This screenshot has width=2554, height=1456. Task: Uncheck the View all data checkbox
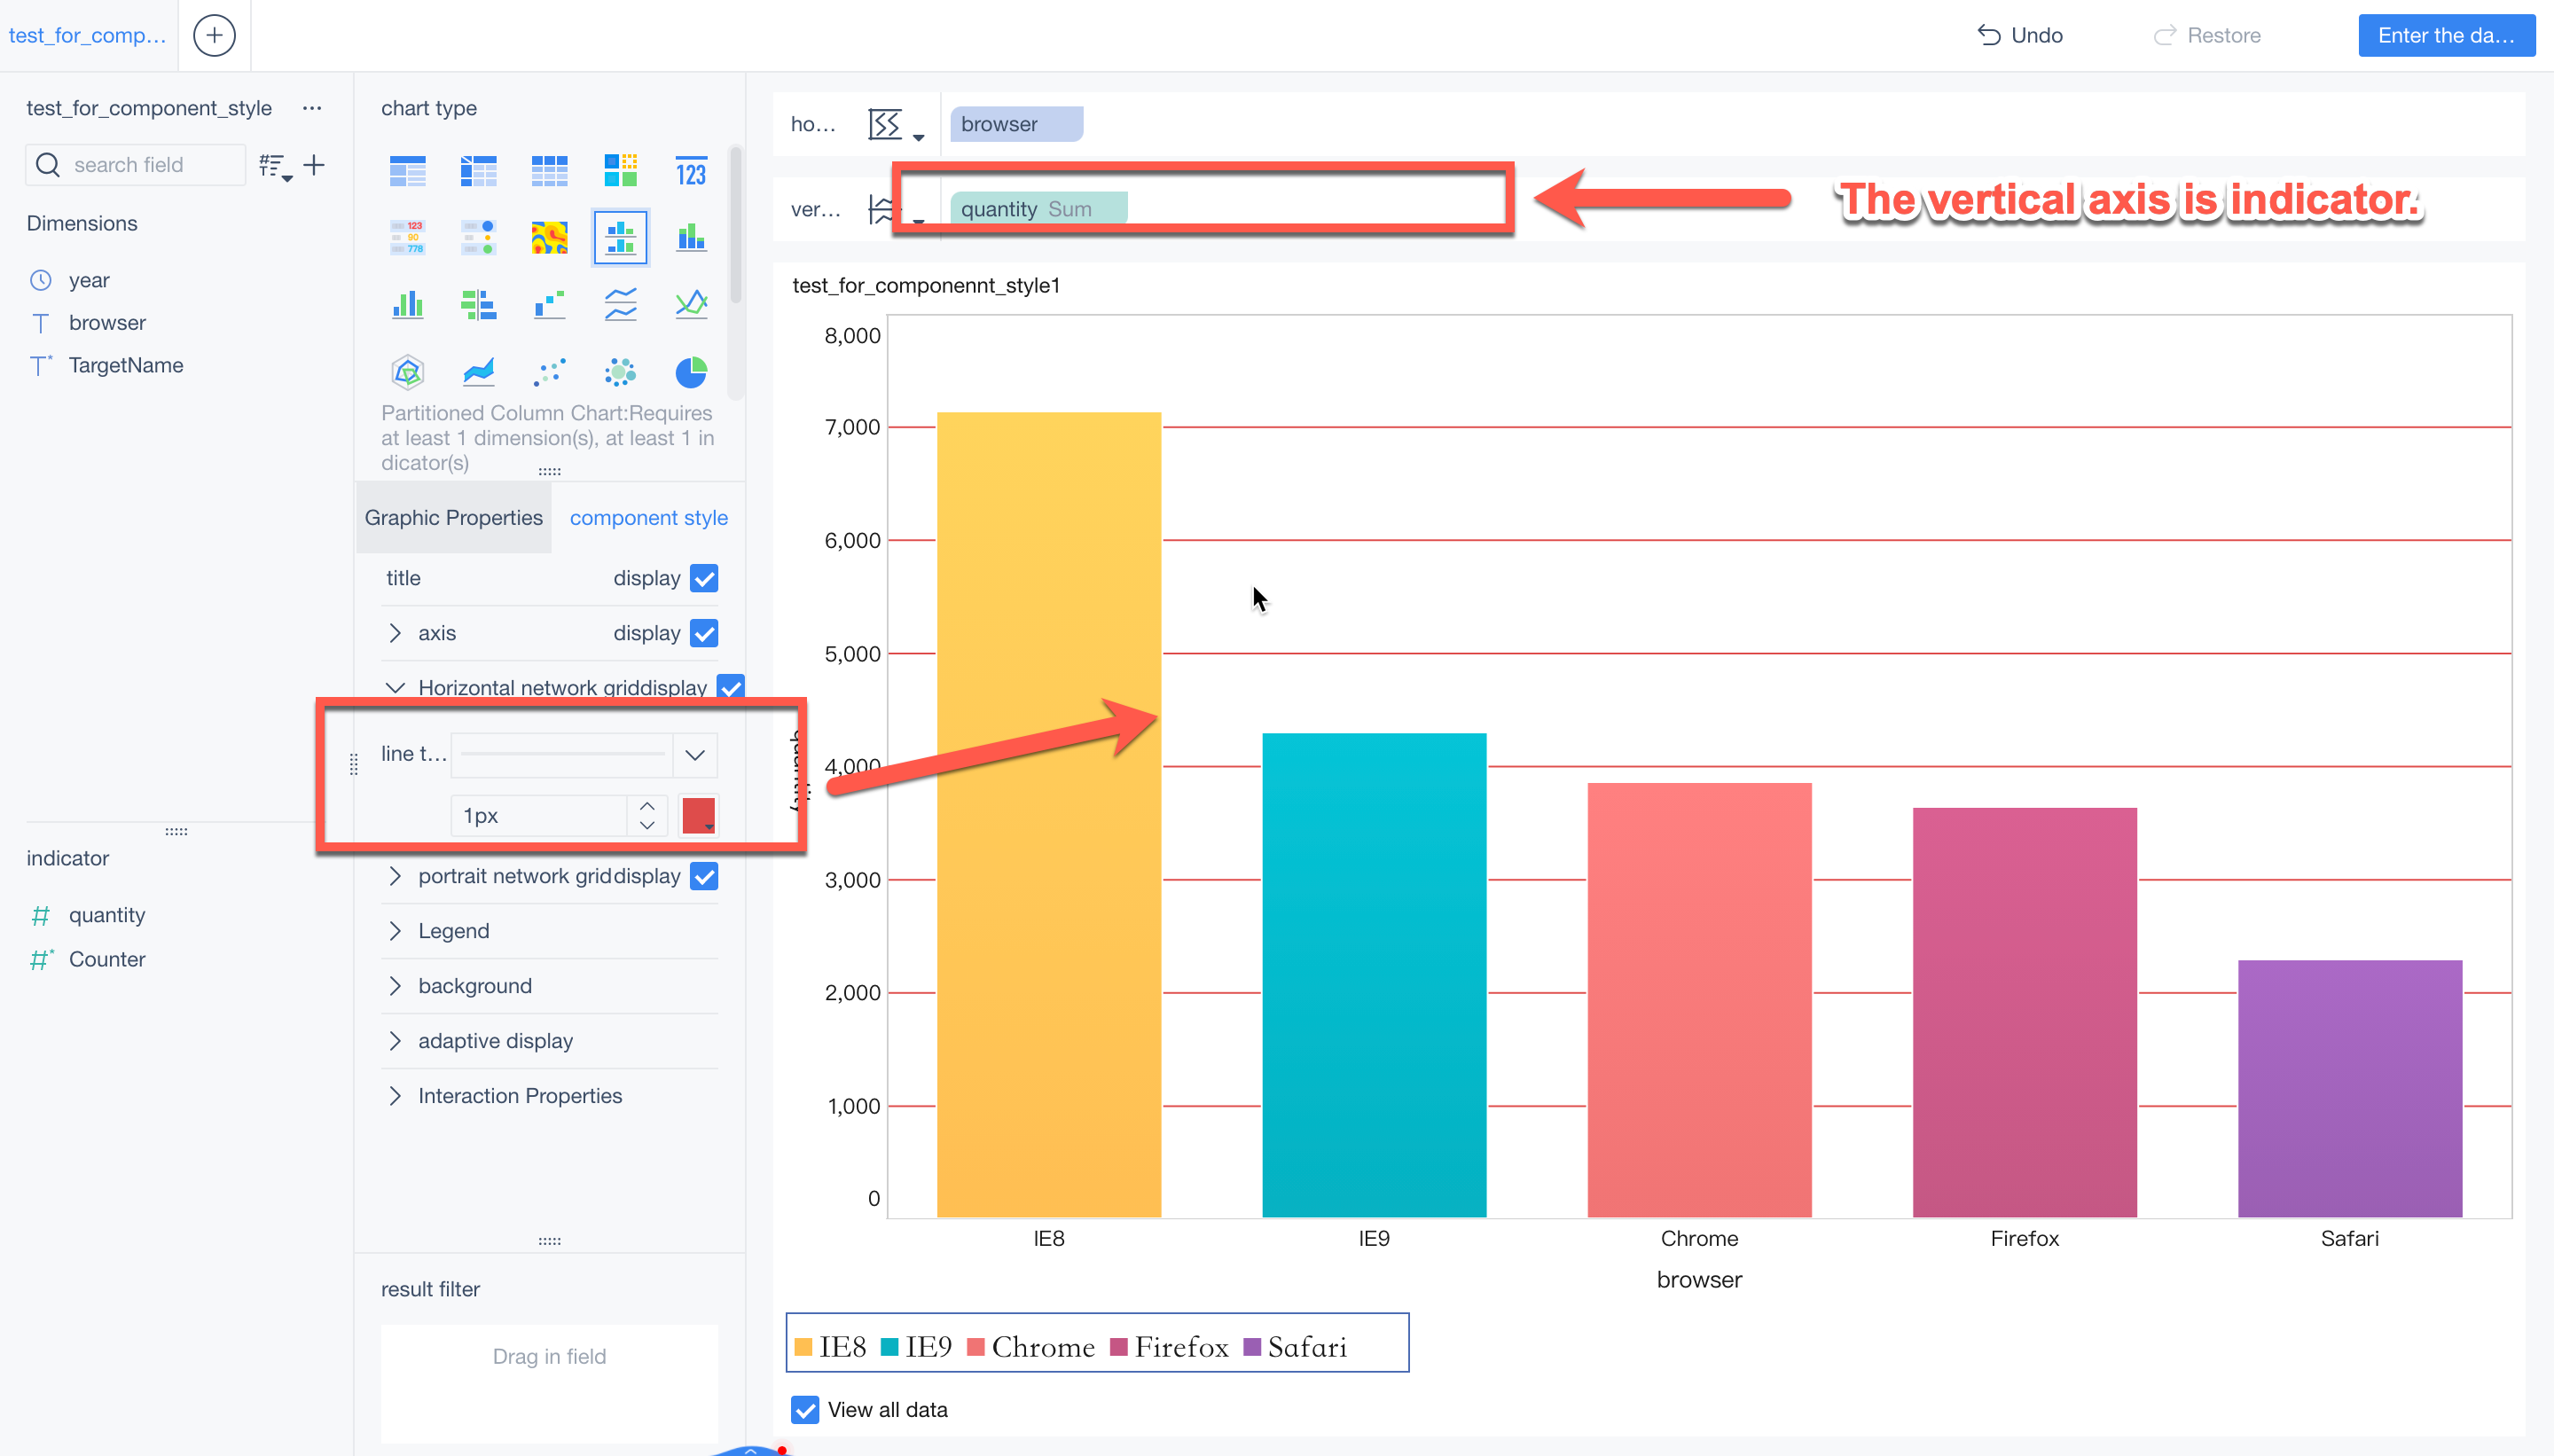(804, 1410)
